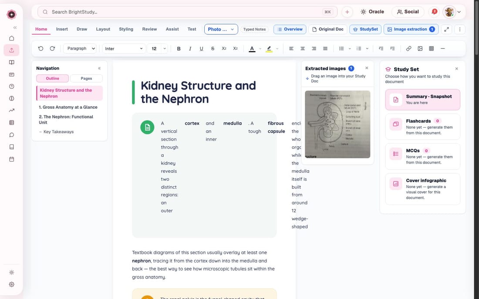Align text right
Viewport: 479px width, 299px height.
[314, 49]
